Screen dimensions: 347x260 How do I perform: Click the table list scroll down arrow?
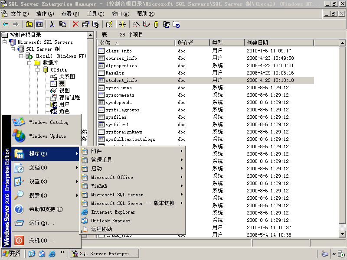342,234
